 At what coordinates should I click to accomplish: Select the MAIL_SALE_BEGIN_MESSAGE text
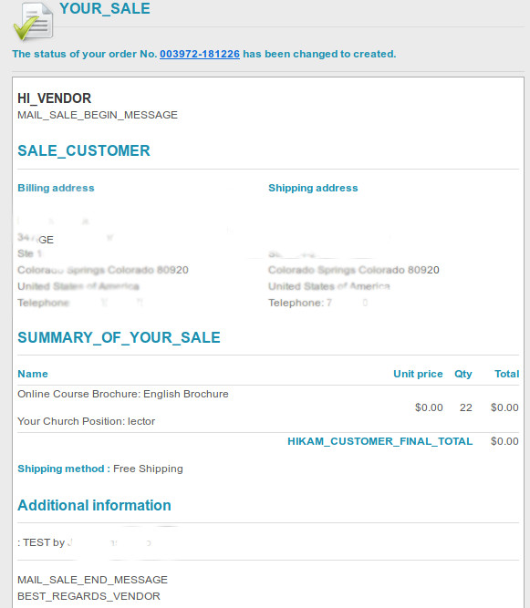(98, 115)
